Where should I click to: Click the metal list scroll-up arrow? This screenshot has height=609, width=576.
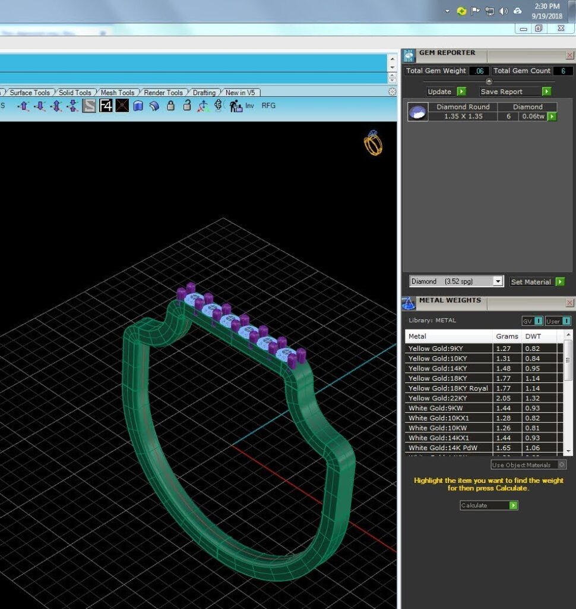tap(568, 335)
